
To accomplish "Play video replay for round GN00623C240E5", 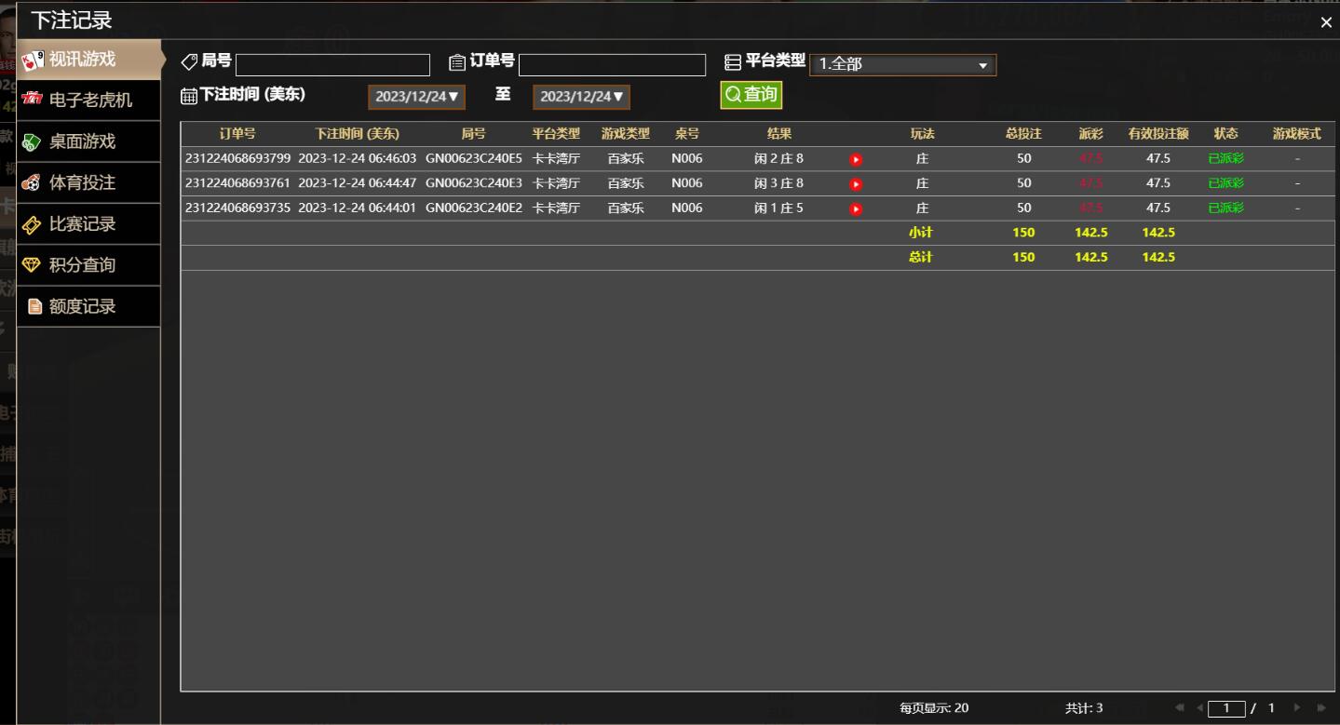I will click(x=856, y=160).
